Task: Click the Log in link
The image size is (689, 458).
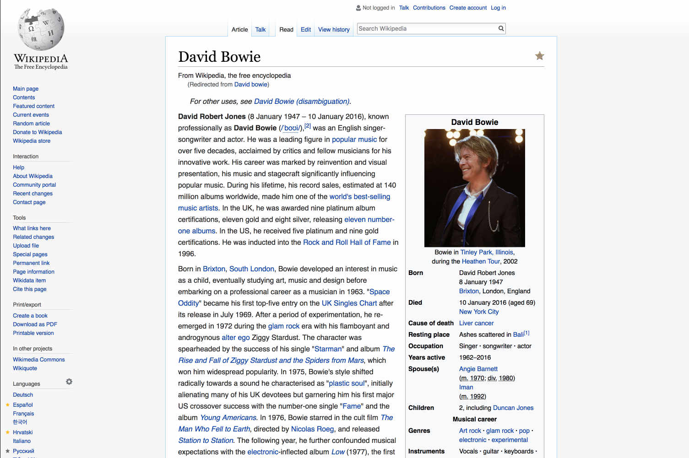Action: coord(498,8)
